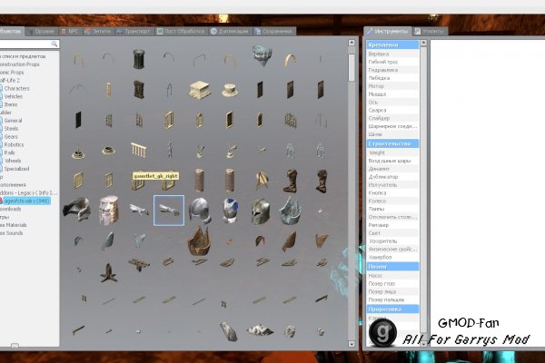Open the Пост Обработка tab
545x363 pixels.
pos(181,31)
